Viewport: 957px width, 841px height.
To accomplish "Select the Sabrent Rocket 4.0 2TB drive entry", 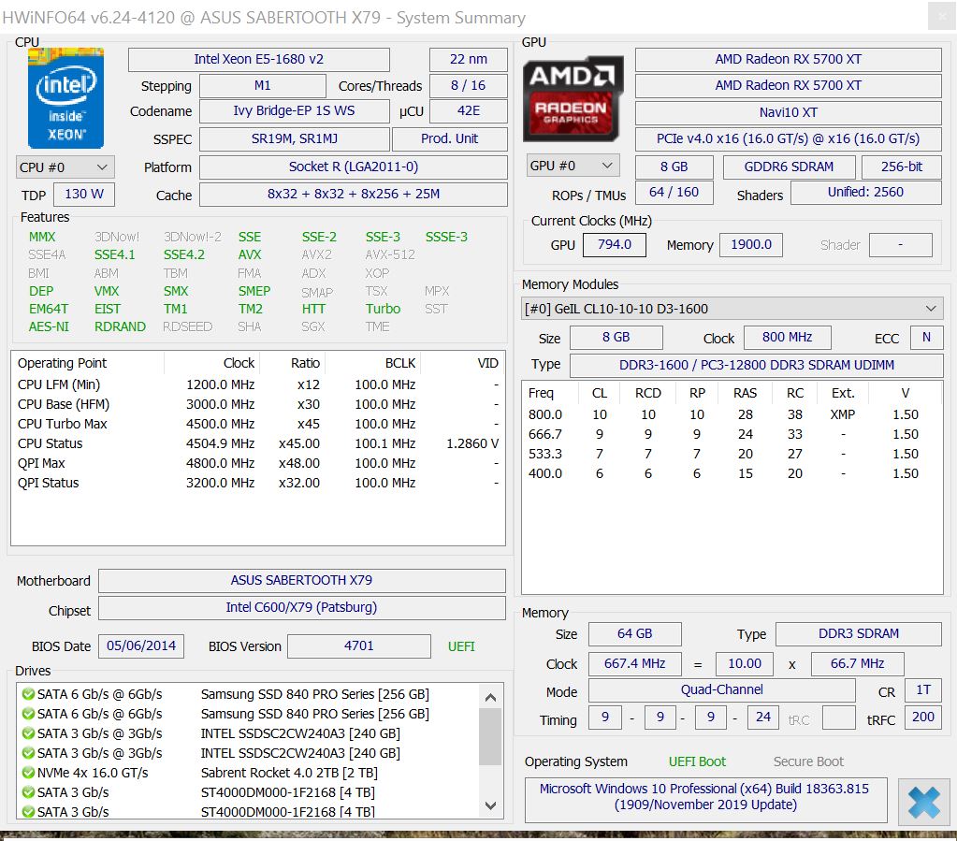I will 314,773.
